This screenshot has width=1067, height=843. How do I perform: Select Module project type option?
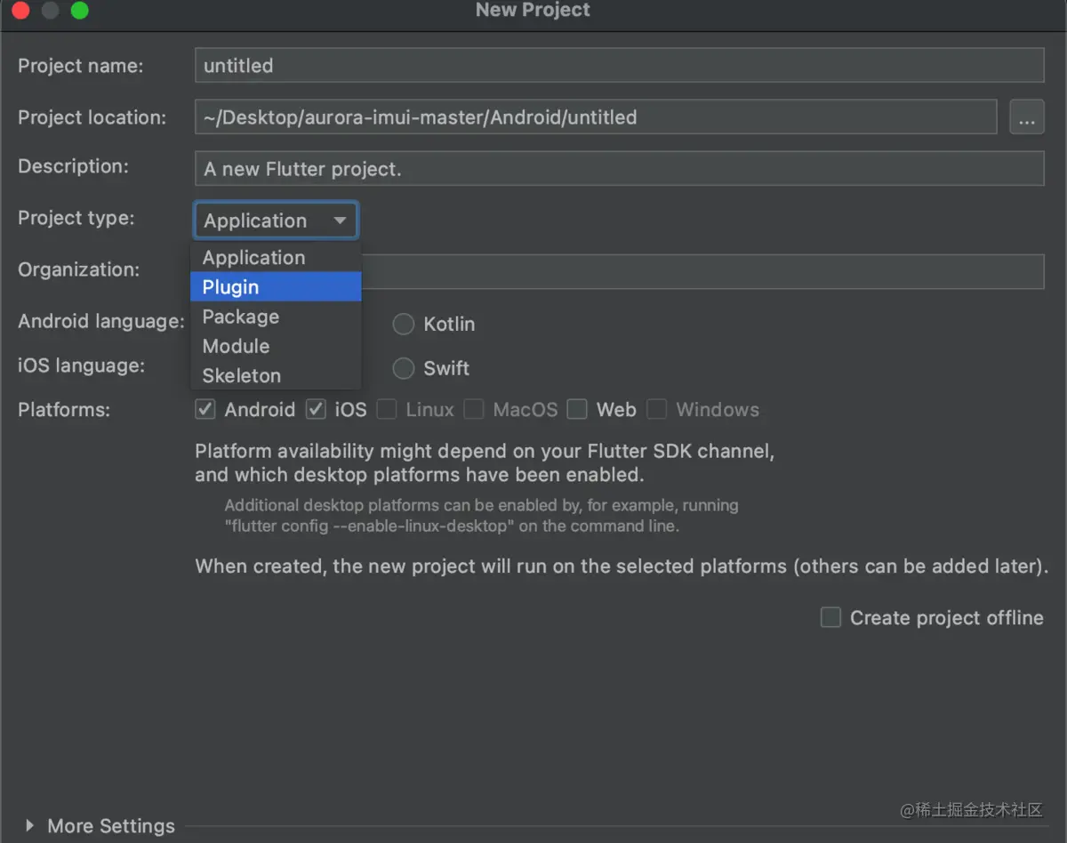(x=276, y=346)
